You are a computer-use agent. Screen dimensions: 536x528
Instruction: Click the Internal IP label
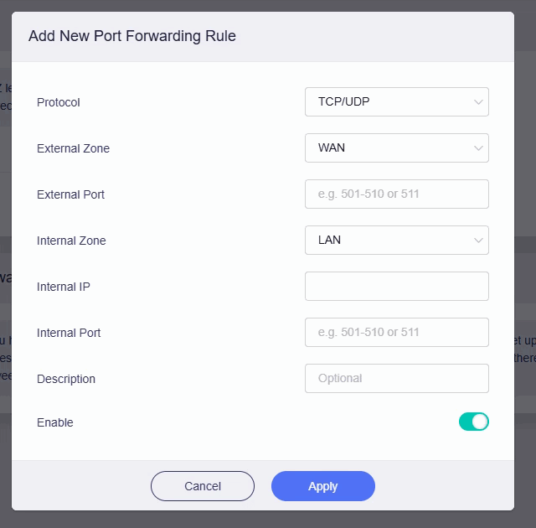tap(64, 287)
